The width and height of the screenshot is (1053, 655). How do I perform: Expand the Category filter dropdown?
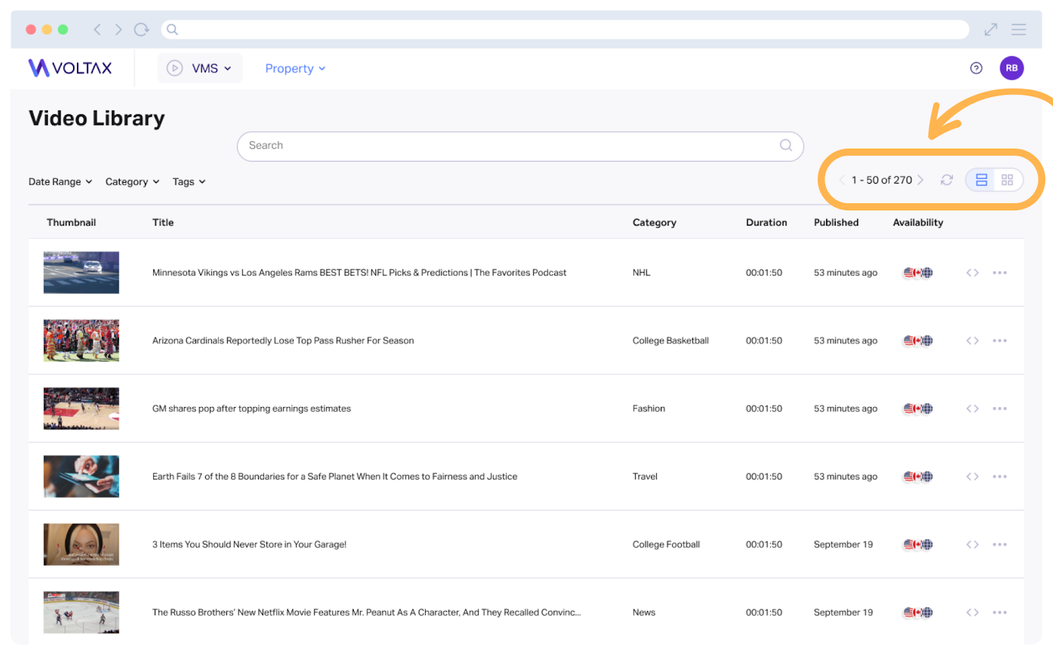pos(132,182)
